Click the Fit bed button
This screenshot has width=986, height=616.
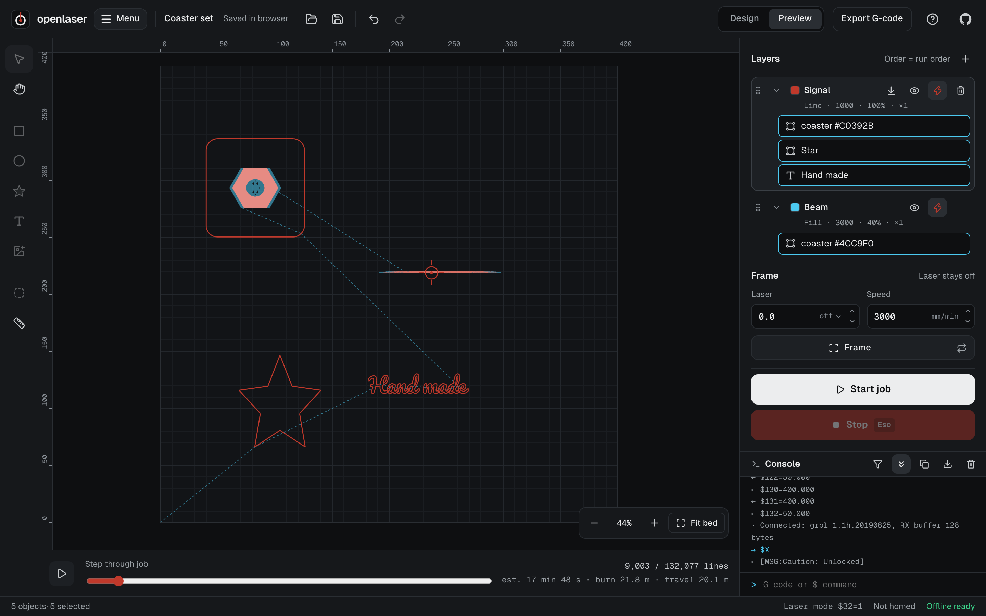pyautogui.click(x=696, y=523)
